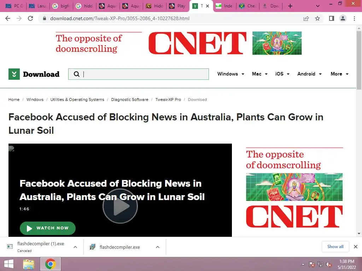
Task: Close the downloads bar
Action: coord(356,247)
